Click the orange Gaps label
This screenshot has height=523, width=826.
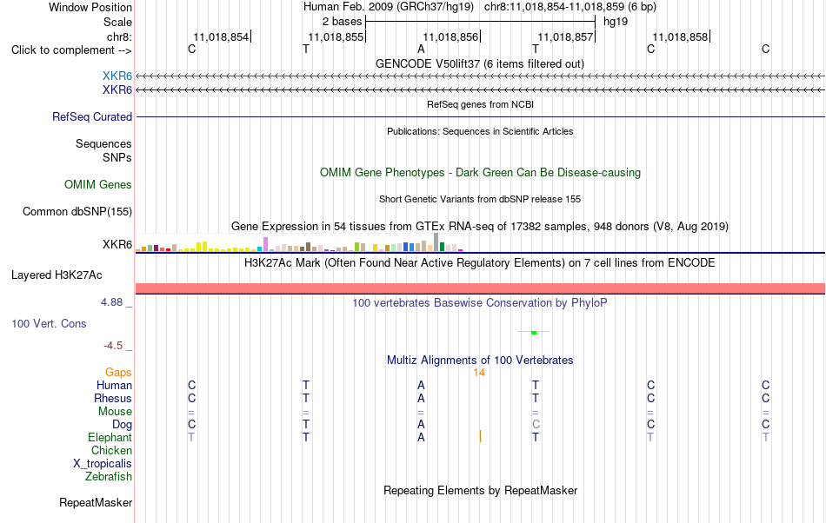[x=118, y=373]
